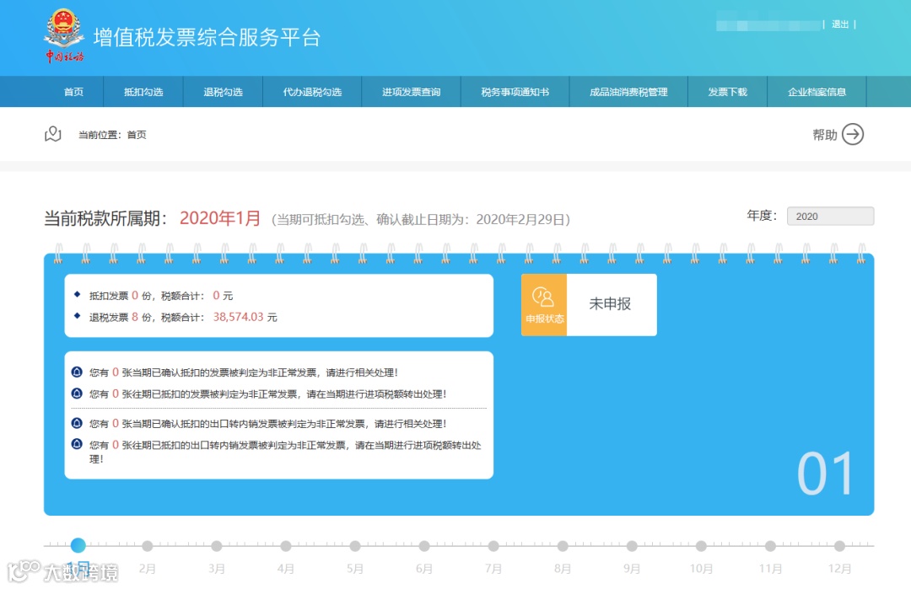Click bell icon beside 往期已抵扣的发票 notice
Screen dimensions: 911x589
pyautogui.click(x=77, y=394)
